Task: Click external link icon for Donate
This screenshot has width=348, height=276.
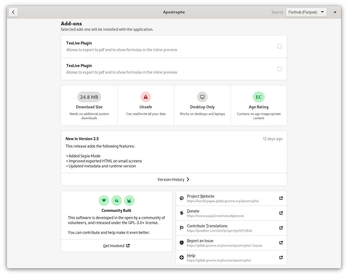Action: 281,213
